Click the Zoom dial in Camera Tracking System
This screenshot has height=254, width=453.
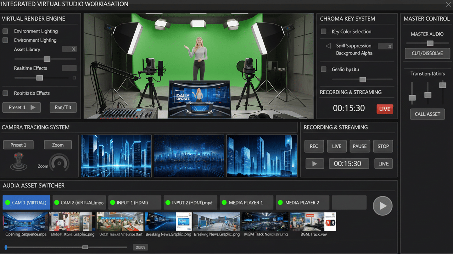(58, 162)
